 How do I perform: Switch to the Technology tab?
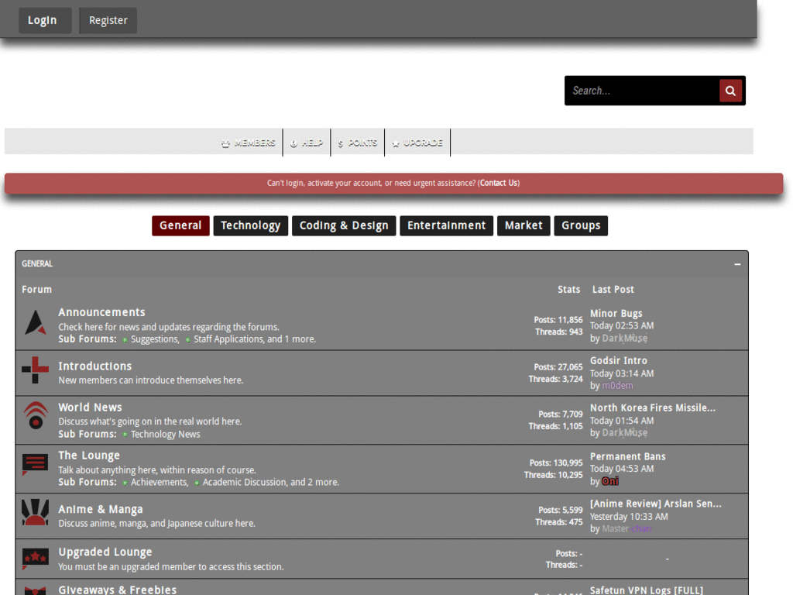point(250,225)
